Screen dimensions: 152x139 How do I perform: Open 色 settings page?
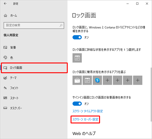(34, 58)
